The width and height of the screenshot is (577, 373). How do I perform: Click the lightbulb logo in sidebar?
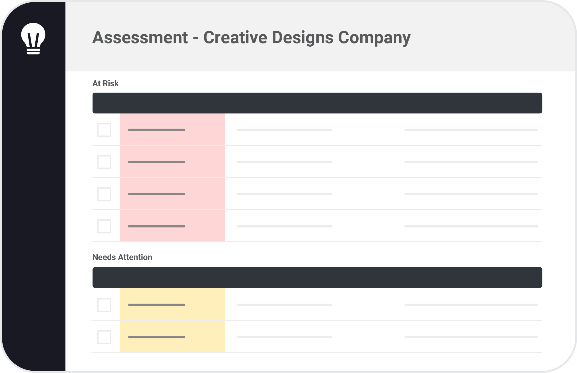tap(33, 39)
